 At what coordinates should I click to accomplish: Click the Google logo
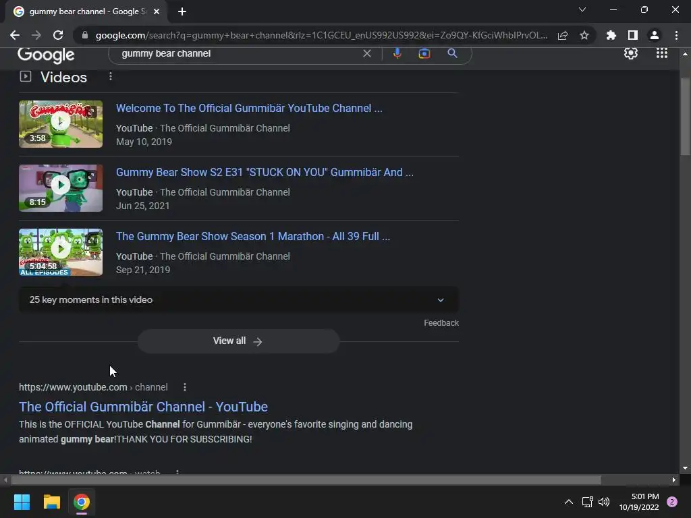point(47,55)
